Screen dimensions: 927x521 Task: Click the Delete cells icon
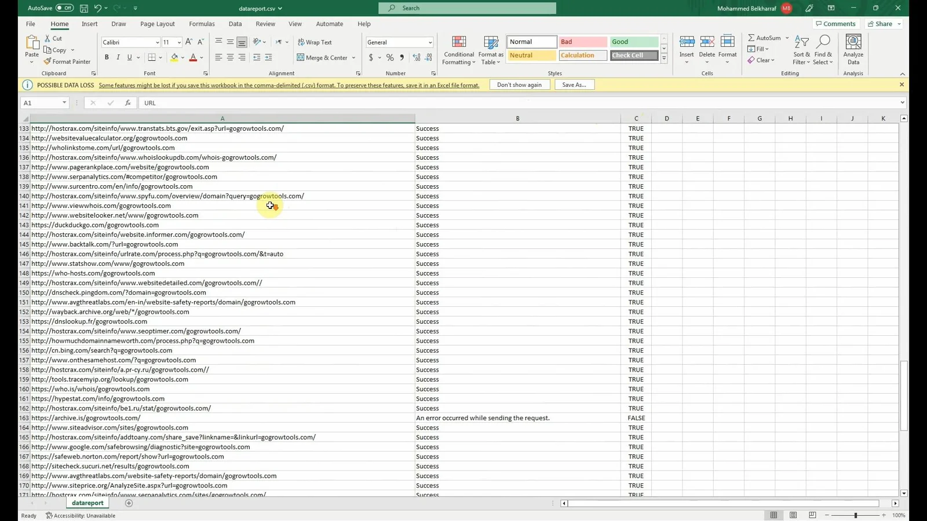tap(707, 42)
